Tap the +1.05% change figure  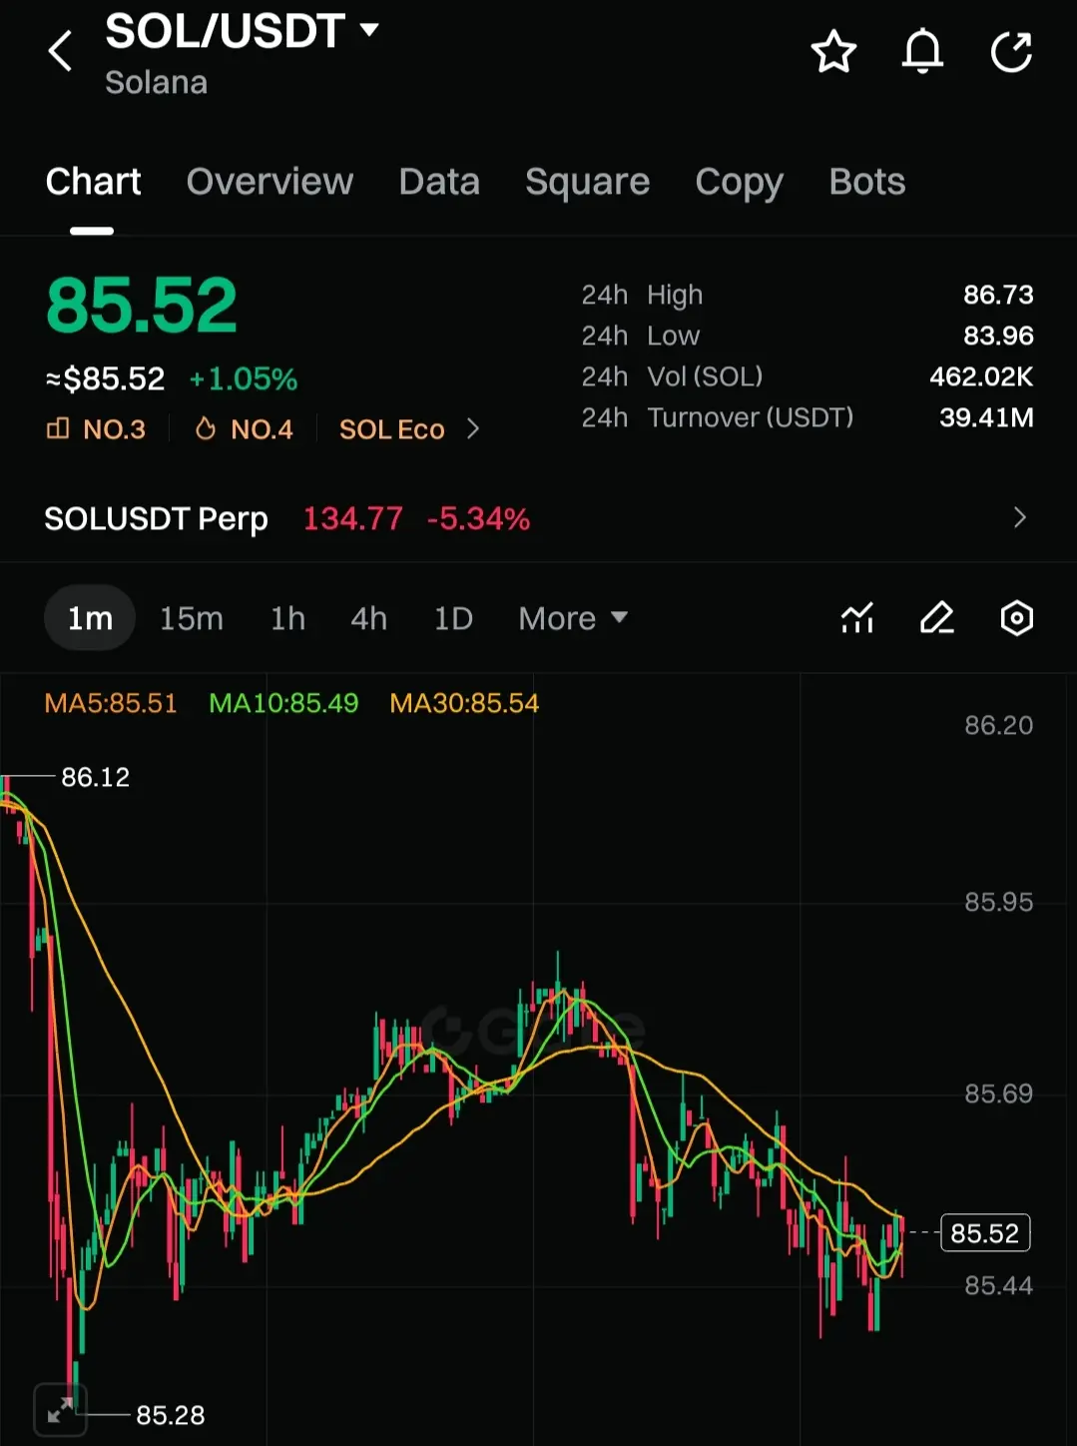pos(244,379)
